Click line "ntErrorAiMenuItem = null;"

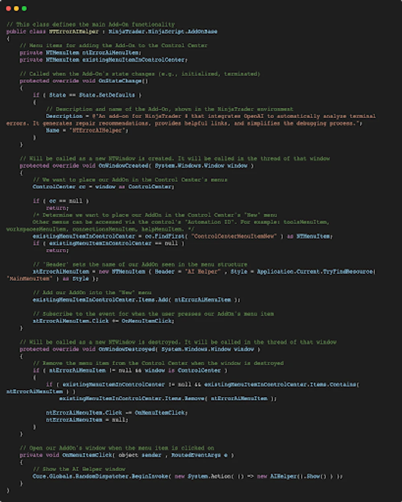click(x=87, y=420)
